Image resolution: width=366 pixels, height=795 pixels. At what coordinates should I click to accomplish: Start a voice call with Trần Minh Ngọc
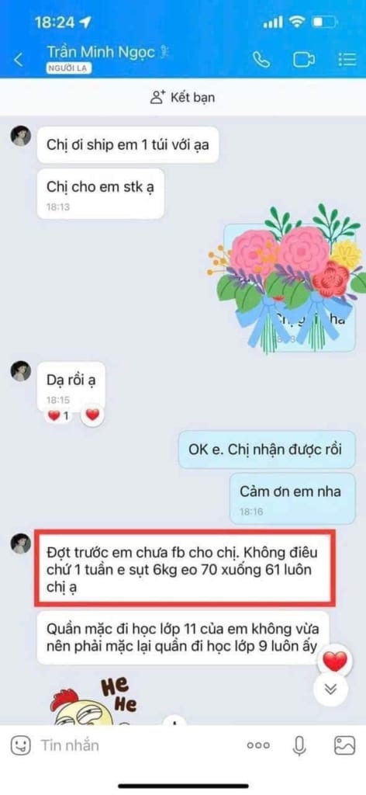click(261, 60)
